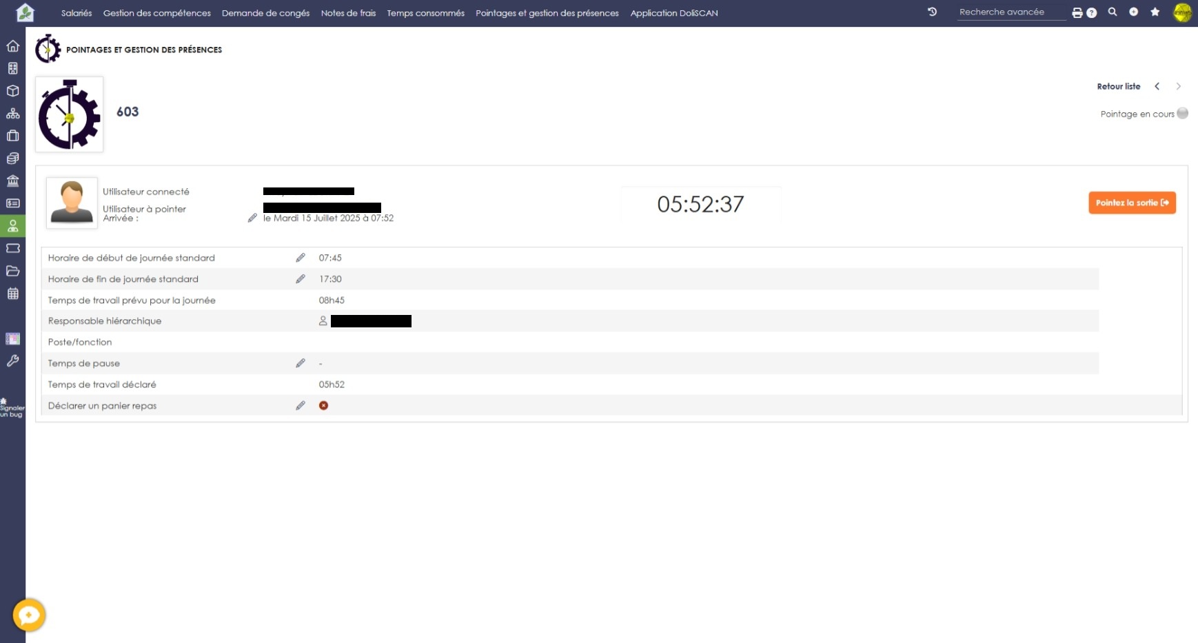Click the record reference 603
Screen dimensions: 1198x643
point(128,112)
